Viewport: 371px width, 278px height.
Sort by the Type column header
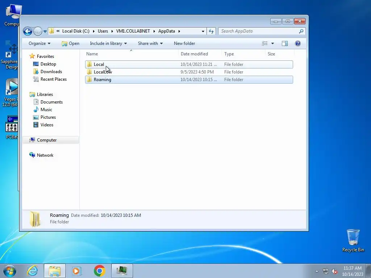pos(243,54)
